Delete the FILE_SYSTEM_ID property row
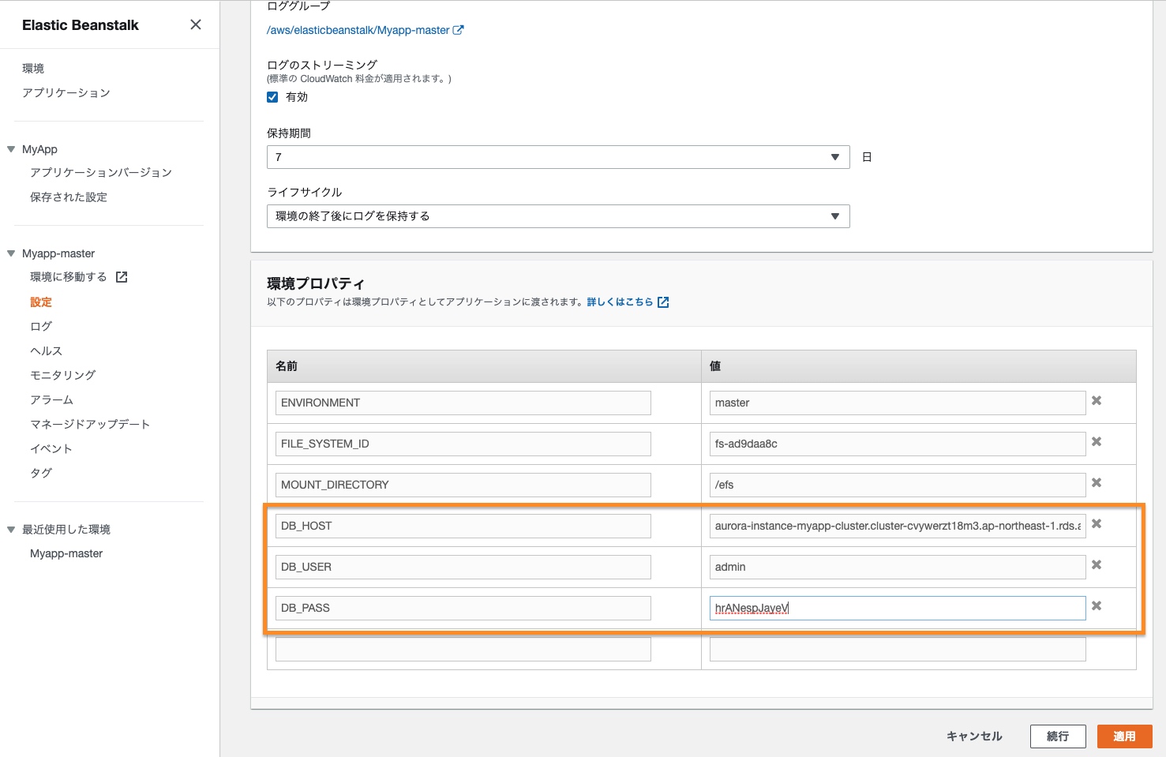The image size is (1166, 757). pyautogui.click(x=1097, y=442)
